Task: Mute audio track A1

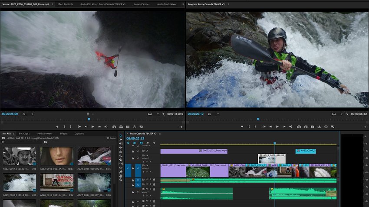Action: click(147, 180)
